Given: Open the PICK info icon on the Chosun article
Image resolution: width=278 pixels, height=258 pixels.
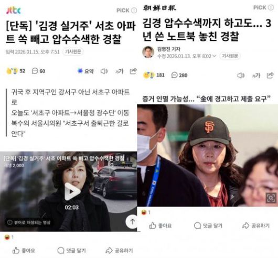Looking at the screenshot, I should click(x=271, y=7).
